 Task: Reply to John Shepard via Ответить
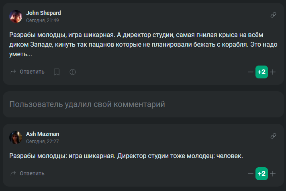point(32,72)
